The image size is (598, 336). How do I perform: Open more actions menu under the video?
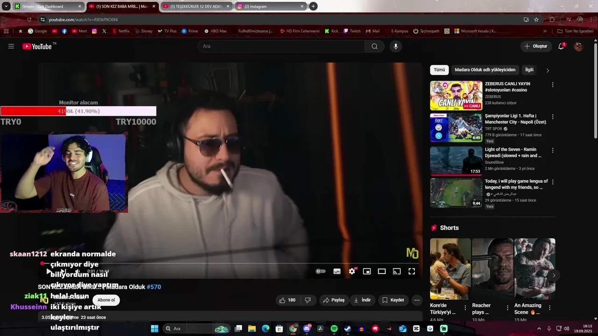click(x=417, y=300)
